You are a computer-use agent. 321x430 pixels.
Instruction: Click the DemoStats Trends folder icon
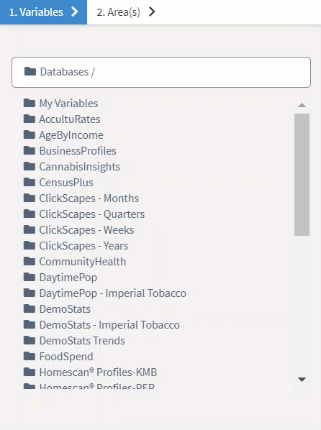coord(29,341)
